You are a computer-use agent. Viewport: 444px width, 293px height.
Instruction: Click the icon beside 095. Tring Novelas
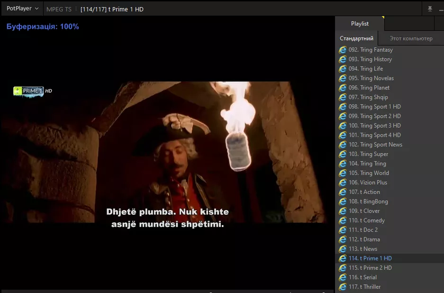click(343, 78)
